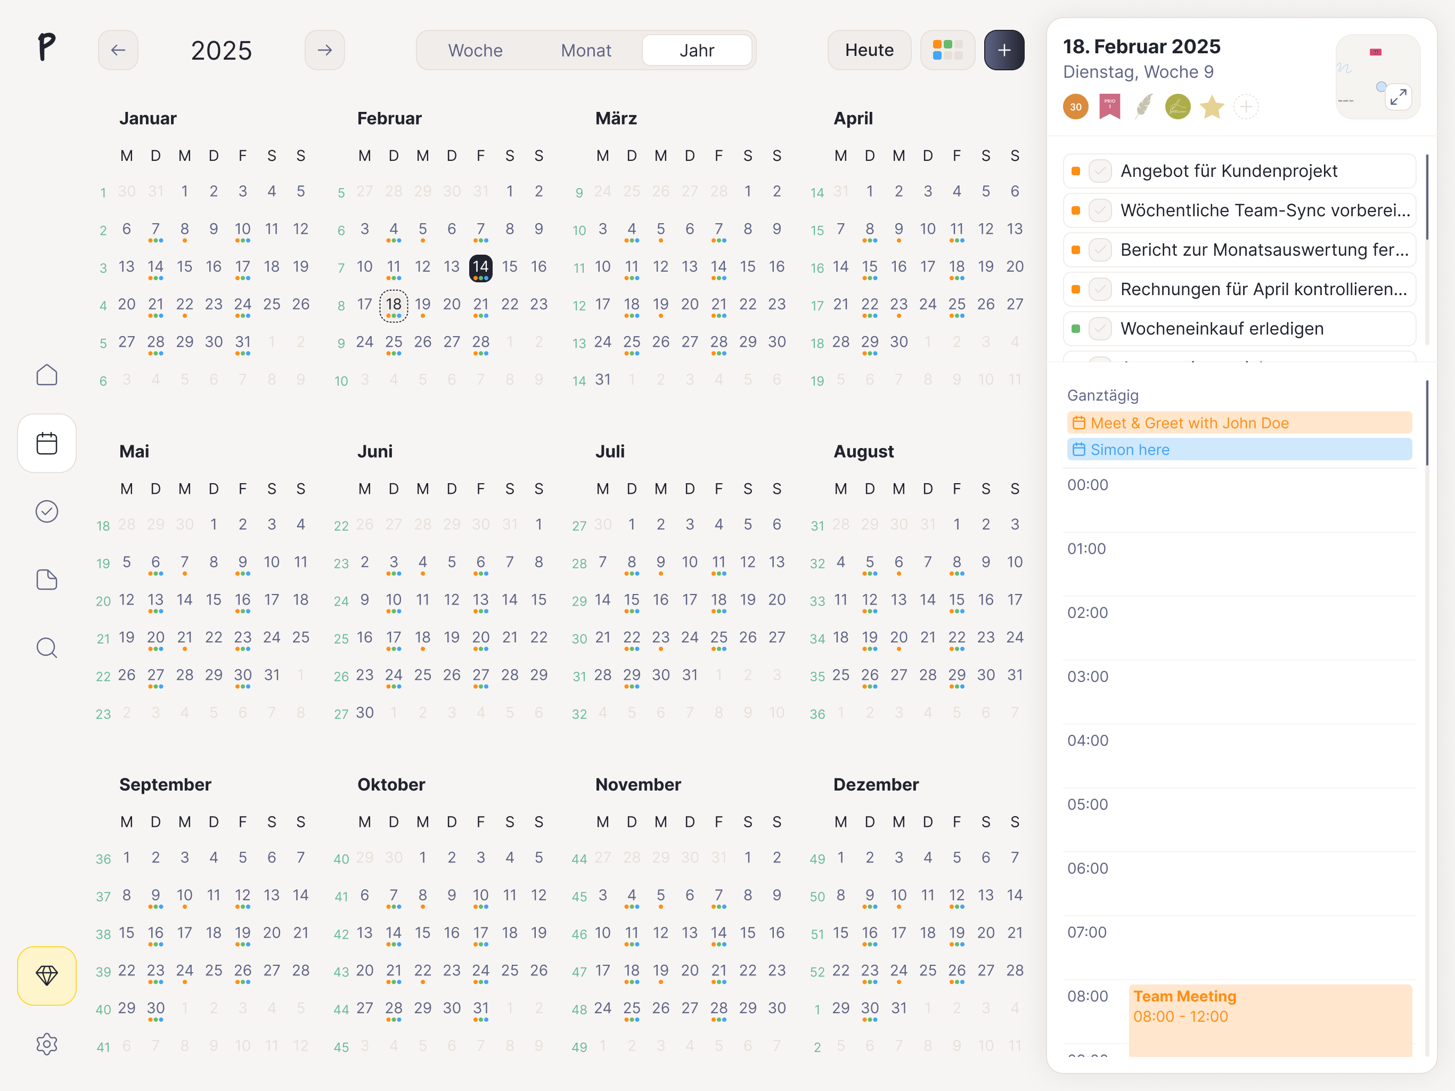Viewport: 1455px width, 1091px height.
Task: Click the plus button to add entry
Action: click(1004, 50)
